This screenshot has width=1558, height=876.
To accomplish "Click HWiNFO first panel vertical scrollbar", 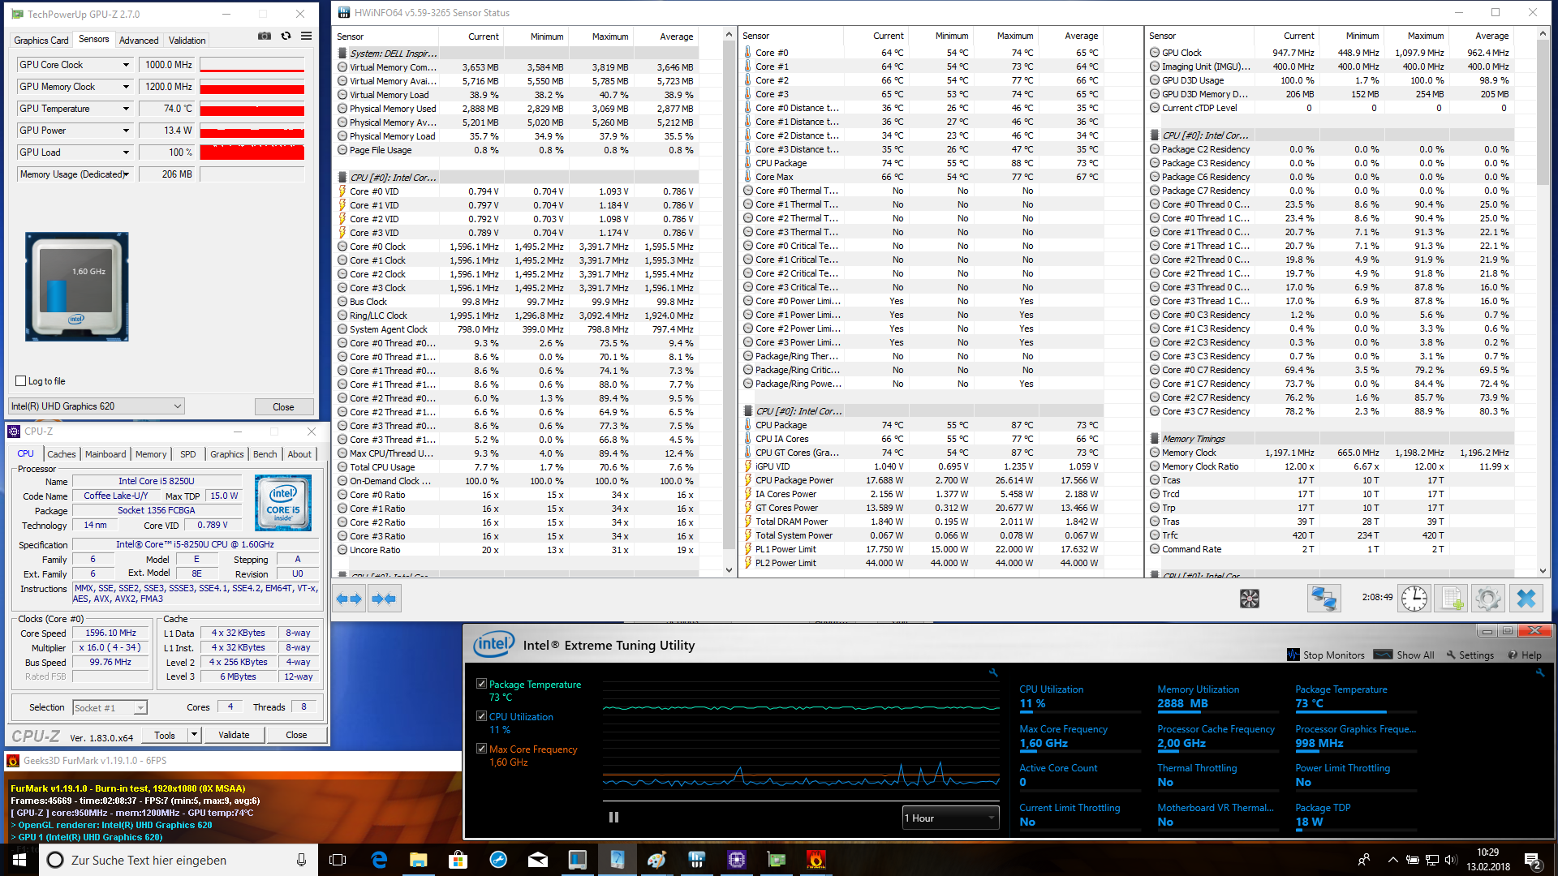I will 729,302.
